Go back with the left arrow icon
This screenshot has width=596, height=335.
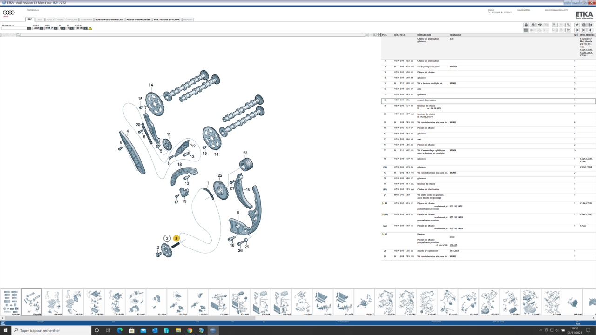(x=590, y=30)
